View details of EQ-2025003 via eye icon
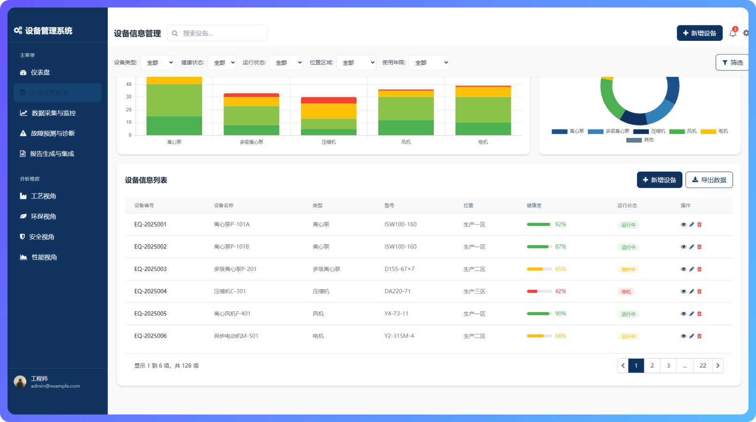Image resolution: width=756 pixels, height=422 pixels. (x=683, y=269)
